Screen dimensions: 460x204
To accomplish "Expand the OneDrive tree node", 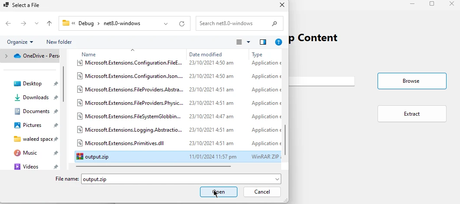I will pos(6,56).
